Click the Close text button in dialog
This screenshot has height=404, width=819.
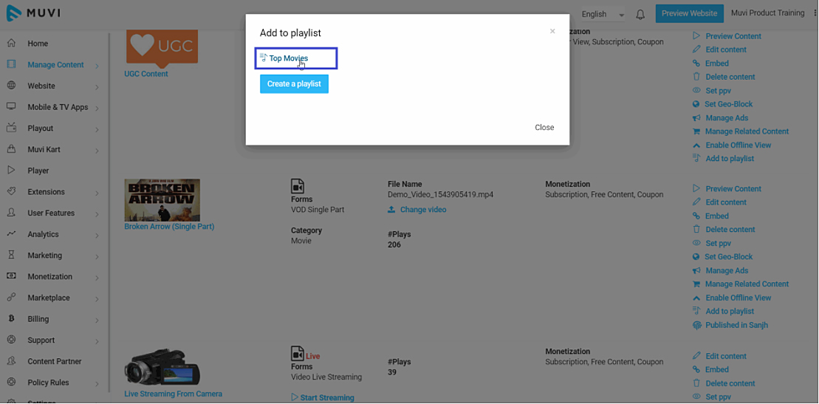coord(544,128)
